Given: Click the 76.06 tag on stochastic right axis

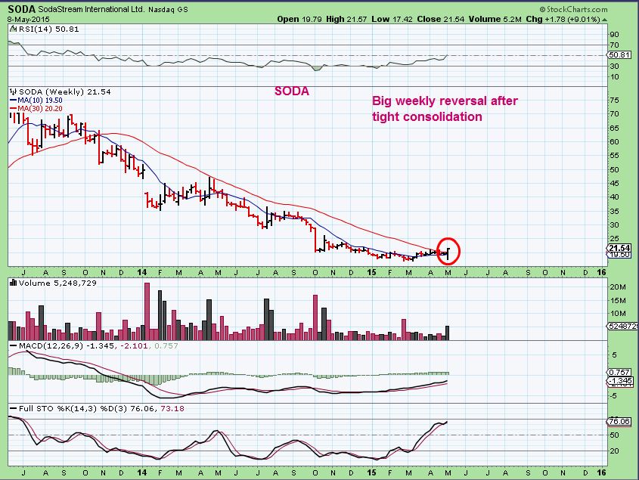Looking at the screenshot, I should pyautogui.click(x=619, y=422).
